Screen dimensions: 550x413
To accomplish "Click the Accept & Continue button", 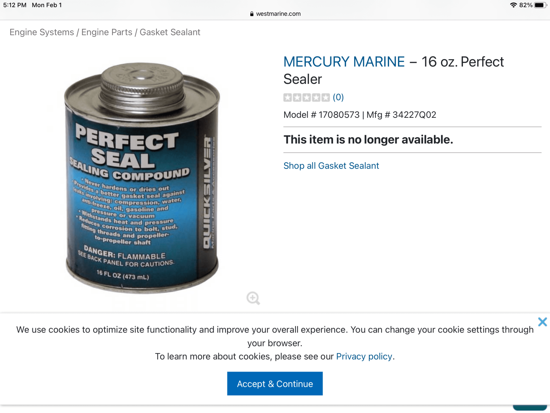I will click(275, 384).
